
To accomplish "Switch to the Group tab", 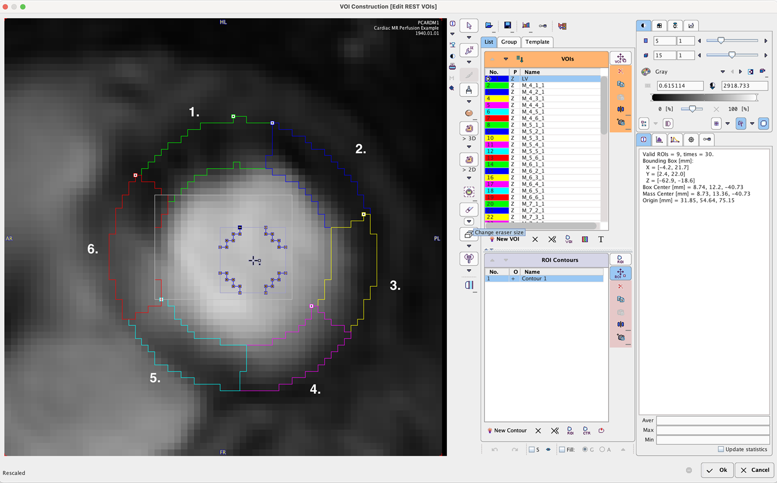I will click(509, 42).
